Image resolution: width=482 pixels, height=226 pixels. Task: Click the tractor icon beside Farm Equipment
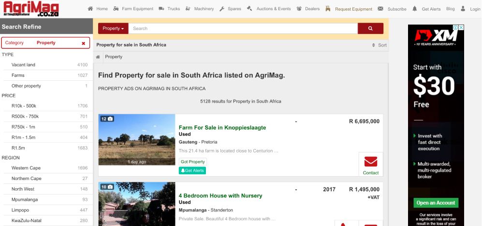(116, 9)
